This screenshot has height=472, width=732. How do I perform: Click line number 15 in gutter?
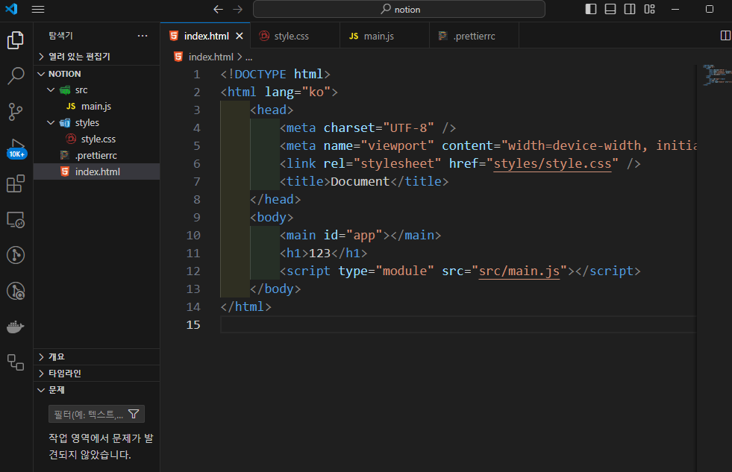(193, 324)
